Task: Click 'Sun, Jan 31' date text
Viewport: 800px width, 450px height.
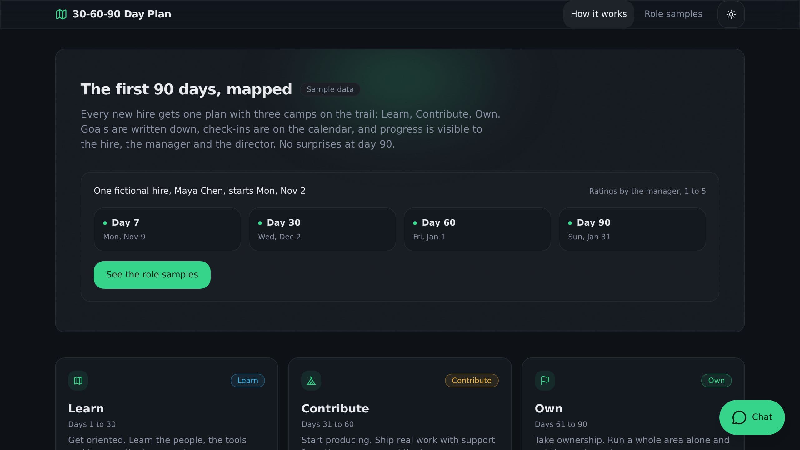Action: (589, 237)
